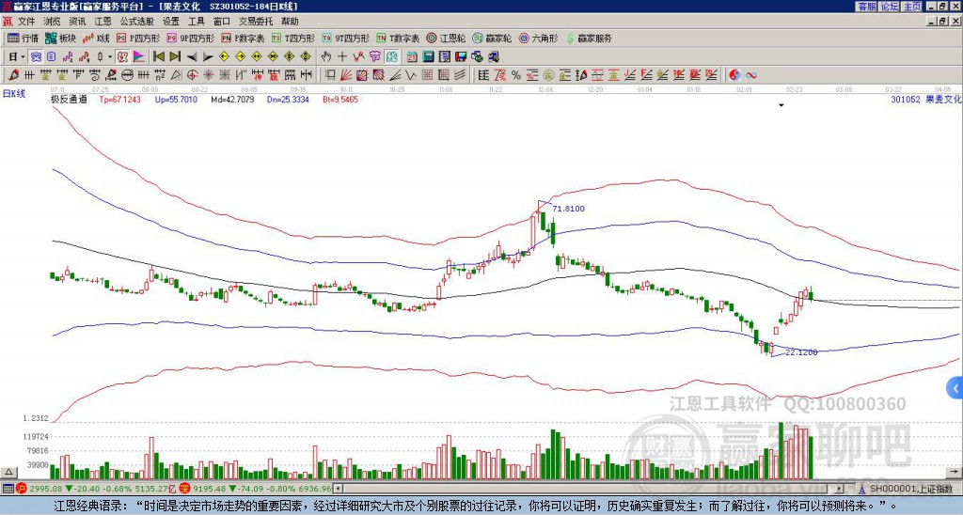963x515 pixels.
Task: Click the 极反通道 indicator label
Action: (x=69, y=100)
